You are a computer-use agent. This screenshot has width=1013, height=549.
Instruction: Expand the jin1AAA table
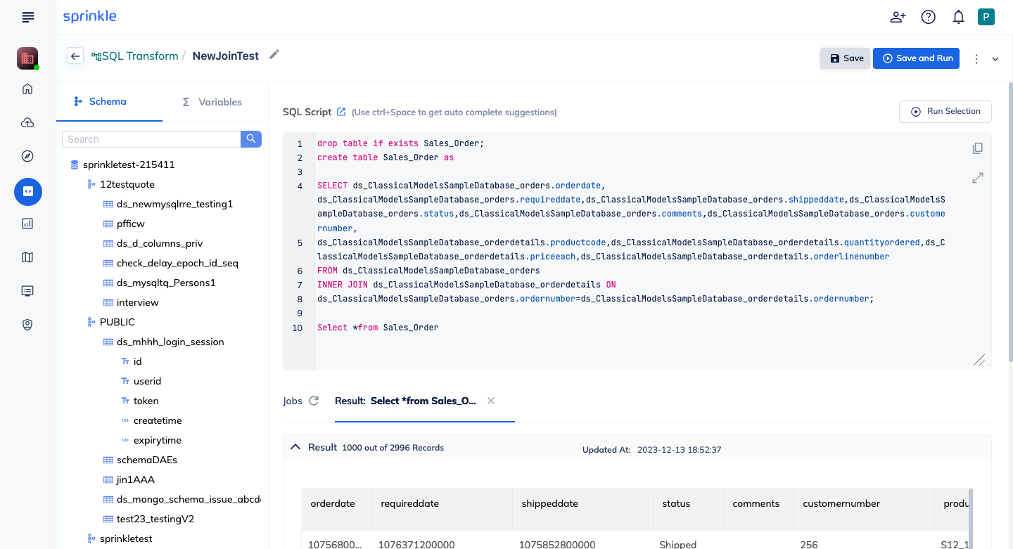[108, 479]
